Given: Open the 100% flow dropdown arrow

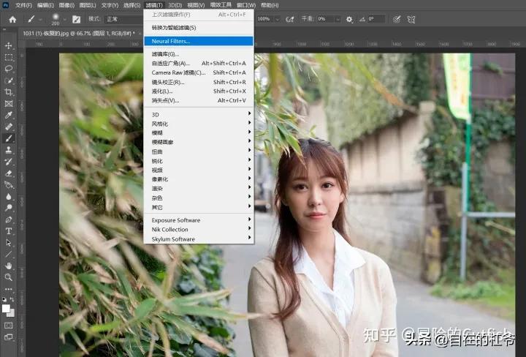Looking at the screenshot, I should pyautogui.click(x=278, y=19).
